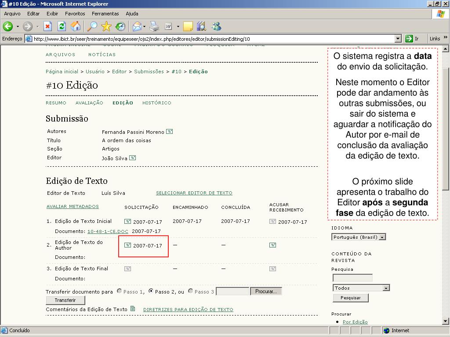Email author Fernanda Passini Moreno via envelope icon
Screen dimensions: 450x337
click(x=170, y=132)
